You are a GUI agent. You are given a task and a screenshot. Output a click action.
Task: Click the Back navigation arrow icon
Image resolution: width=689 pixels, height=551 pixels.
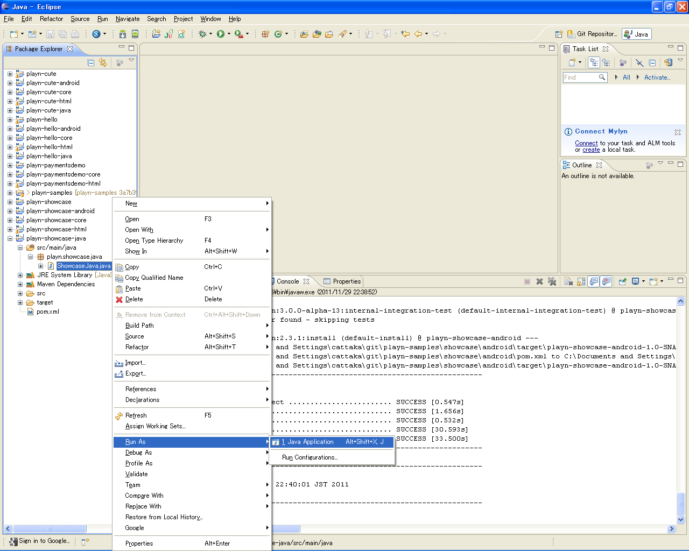click(x=418, y=34)
